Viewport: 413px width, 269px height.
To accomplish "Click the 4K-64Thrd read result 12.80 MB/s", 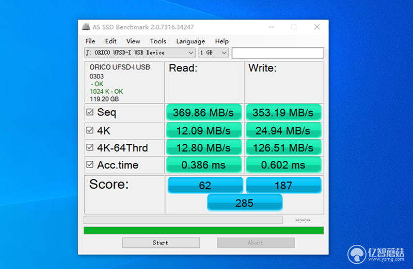I will pyautogui.click(x=203, y=148).
